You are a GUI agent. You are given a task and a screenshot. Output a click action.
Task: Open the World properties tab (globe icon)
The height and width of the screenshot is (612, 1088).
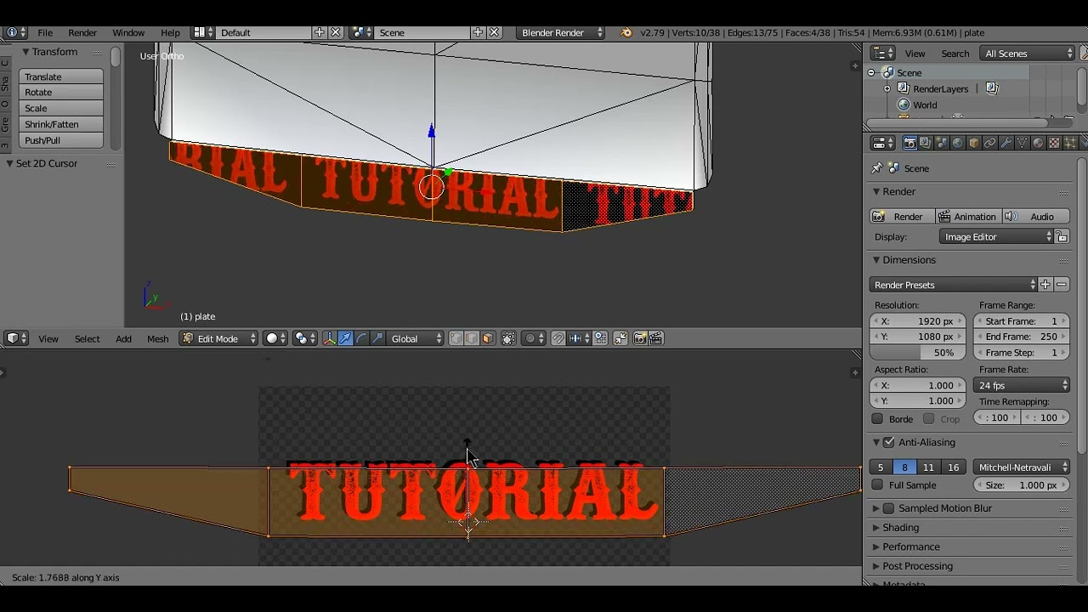957,143
